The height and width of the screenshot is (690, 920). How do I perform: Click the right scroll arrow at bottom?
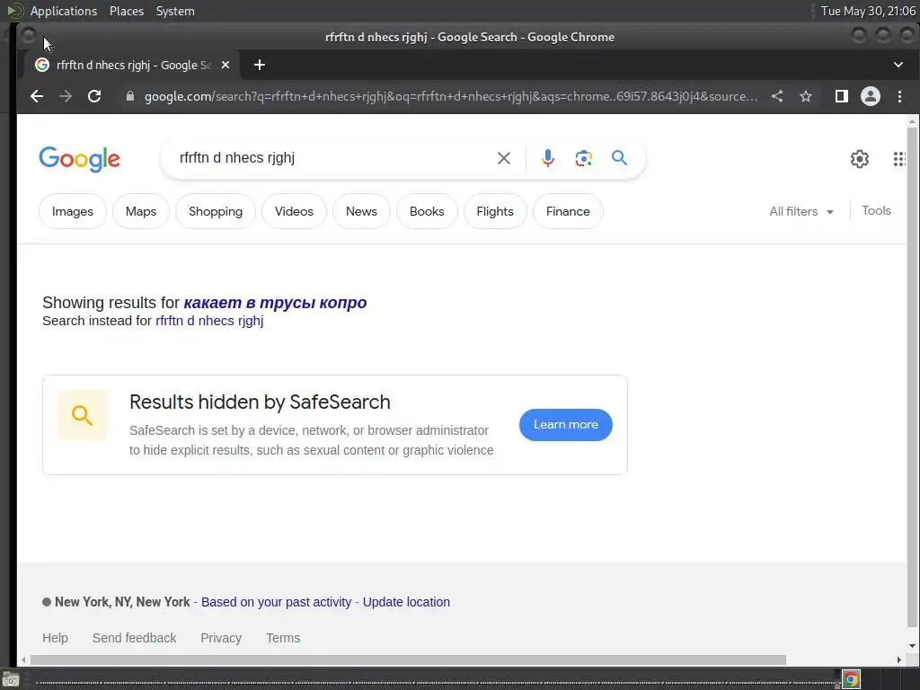tap(898, 660)
